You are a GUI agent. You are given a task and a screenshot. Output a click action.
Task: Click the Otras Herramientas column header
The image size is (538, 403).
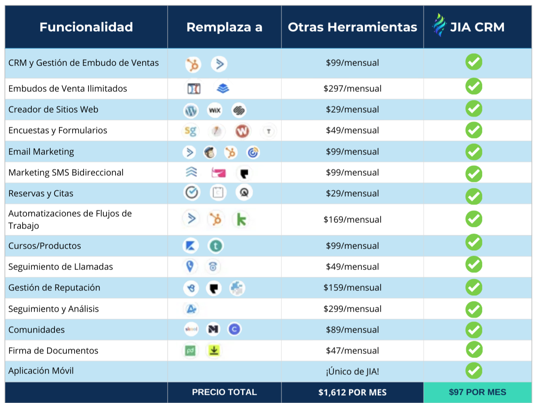click(x=352, y=27)
